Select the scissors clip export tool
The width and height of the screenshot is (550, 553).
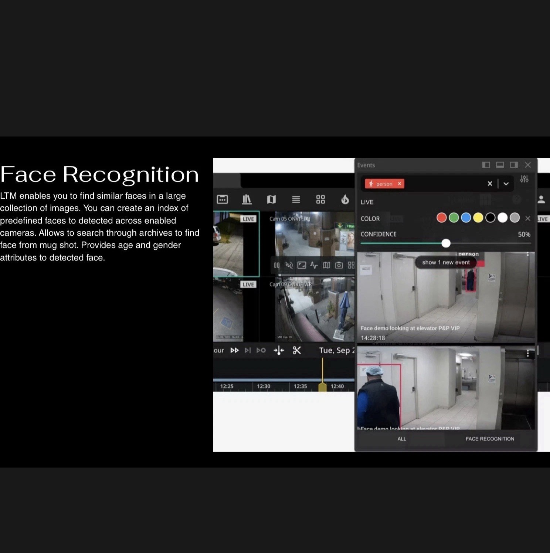coord(296,350)
